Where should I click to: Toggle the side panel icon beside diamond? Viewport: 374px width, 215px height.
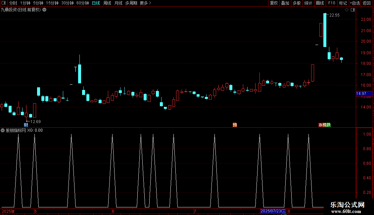coord(353,10)
